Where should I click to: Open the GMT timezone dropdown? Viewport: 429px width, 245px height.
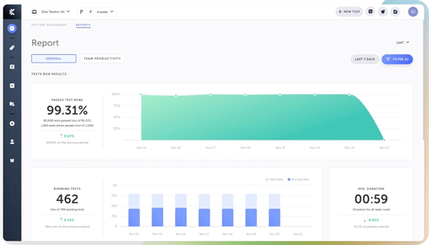[402, 42]
